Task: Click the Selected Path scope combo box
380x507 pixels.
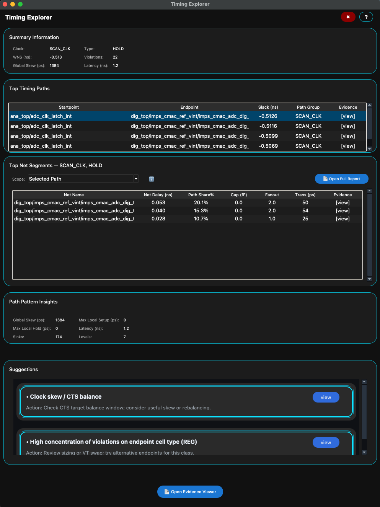Action: 81,179
